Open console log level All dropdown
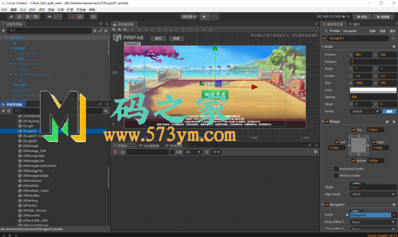Screen dimensions: 398x237 click(193, 152)
